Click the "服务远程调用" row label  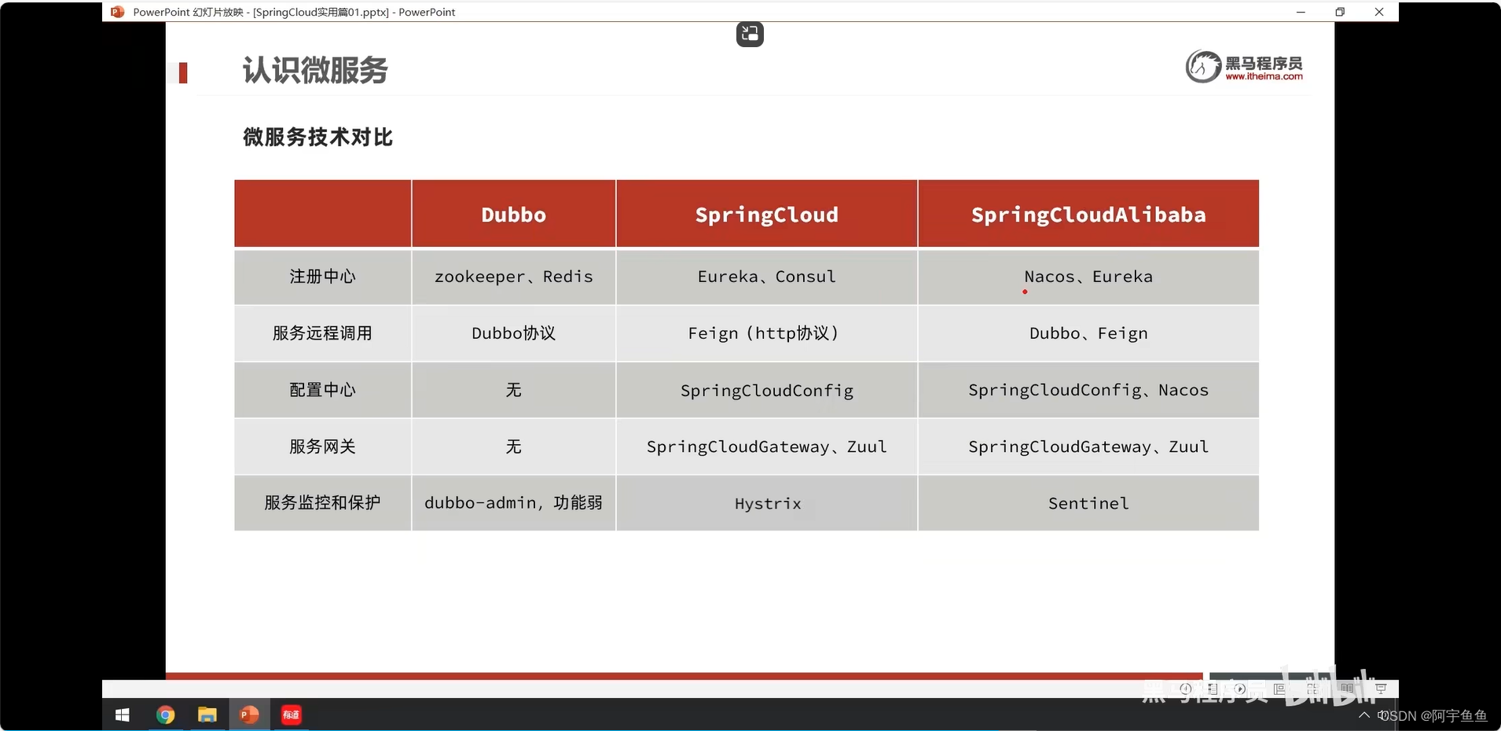coord(322,333)
